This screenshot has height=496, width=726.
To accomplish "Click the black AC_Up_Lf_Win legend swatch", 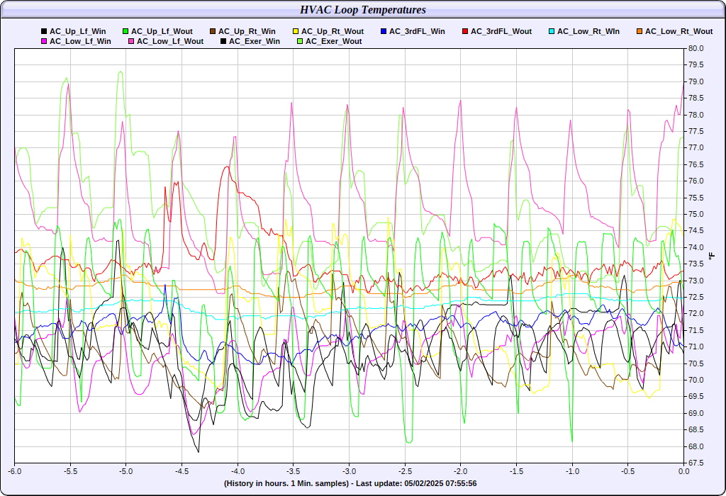I will pyautogui.click(x=44, y=31).
